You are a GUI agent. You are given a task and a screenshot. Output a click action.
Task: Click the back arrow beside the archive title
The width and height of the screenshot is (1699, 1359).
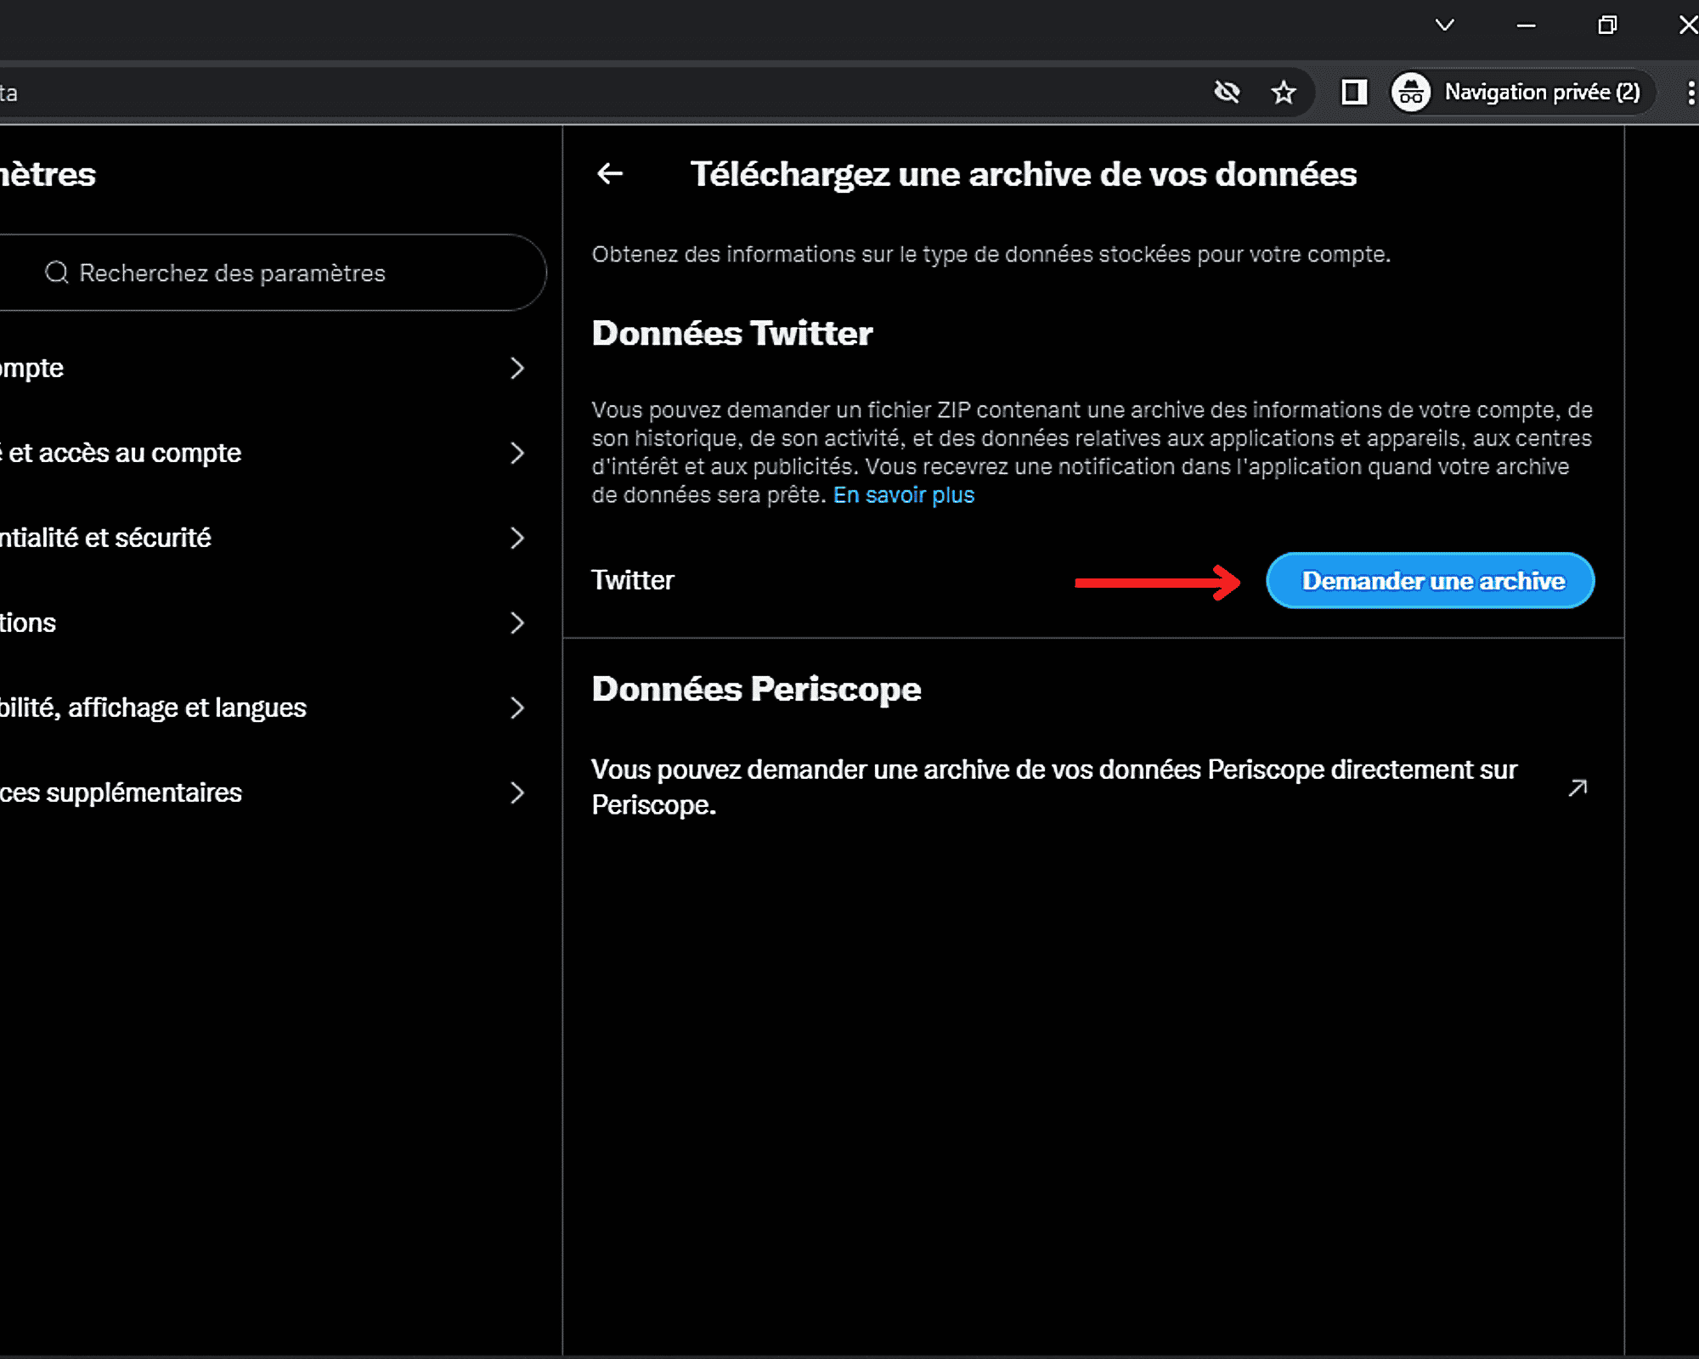click(x=610, y=174)
